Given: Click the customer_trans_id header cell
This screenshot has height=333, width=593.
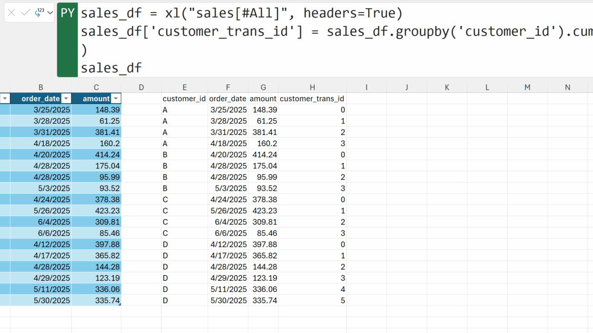Looking at the screenshot, I should pos(312,99).
